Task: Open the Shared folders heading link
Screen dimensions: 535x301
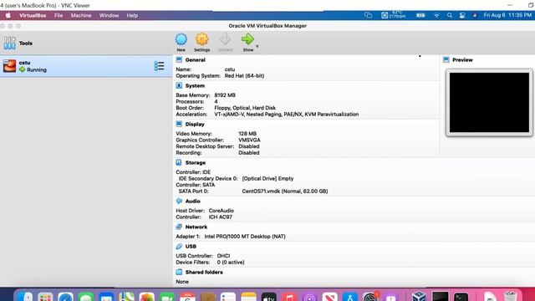Action: point(204,273)
